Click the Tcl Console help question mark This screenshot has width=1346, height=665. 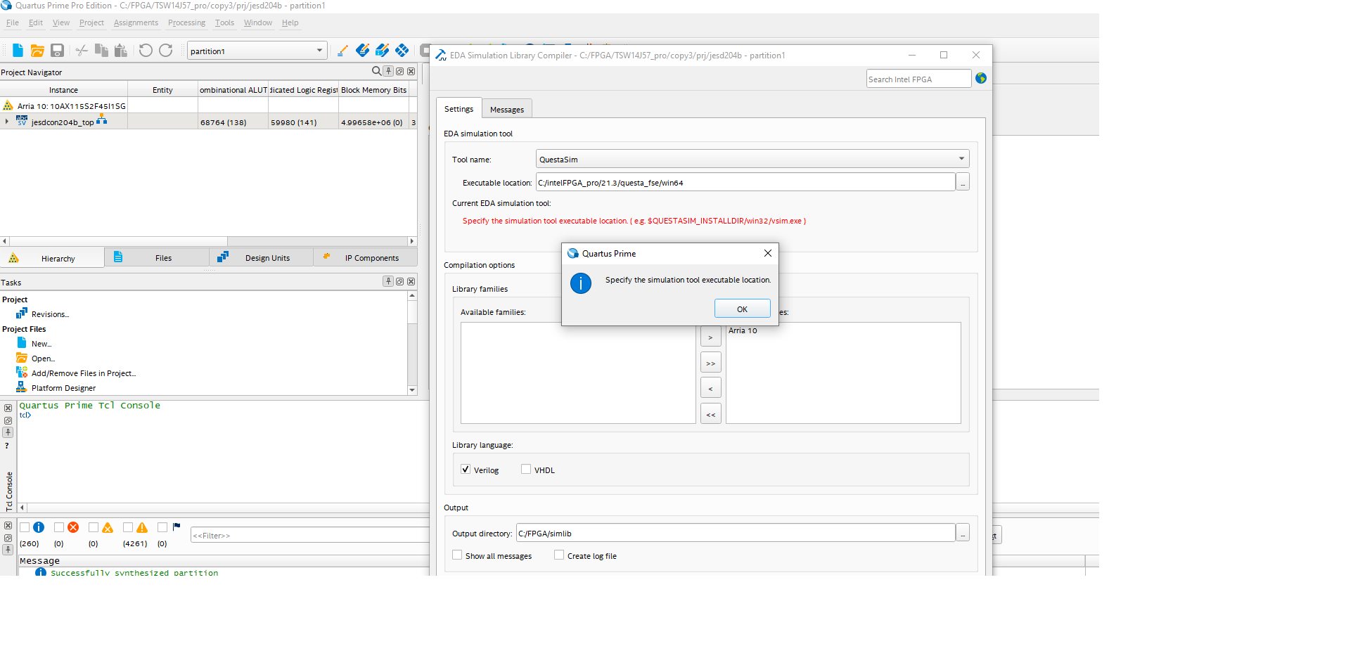(x=7, y=446)
